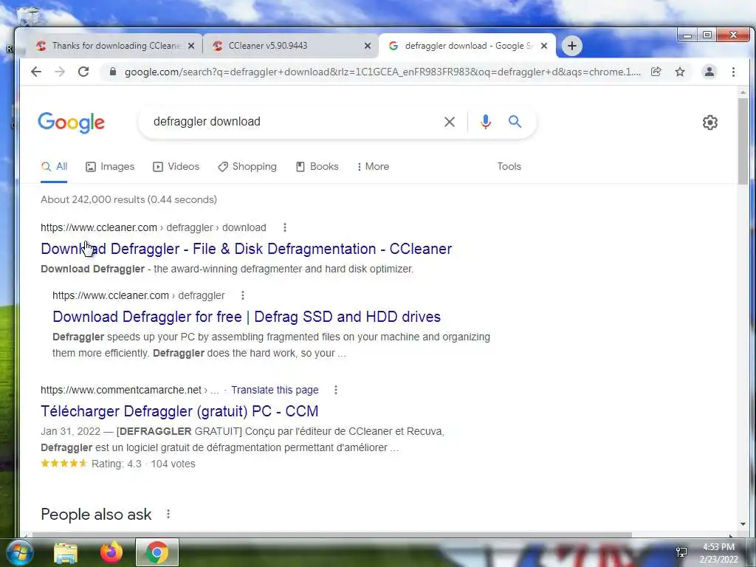Click the address bar URL

click(x=382, y=72)
